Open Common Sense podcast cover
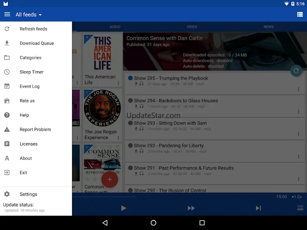 click(102, 163)
